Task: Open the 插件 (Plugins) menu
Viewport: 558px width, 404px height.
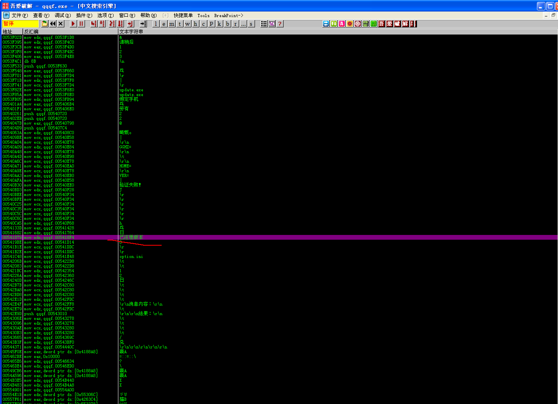Action: click(x=84, y=15)
